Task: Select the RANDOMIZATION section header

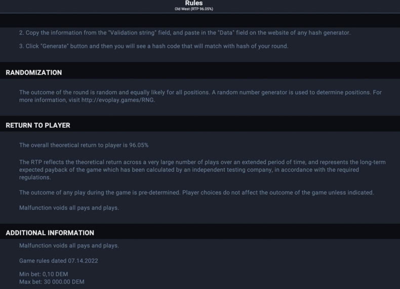Action: (34, 73)
